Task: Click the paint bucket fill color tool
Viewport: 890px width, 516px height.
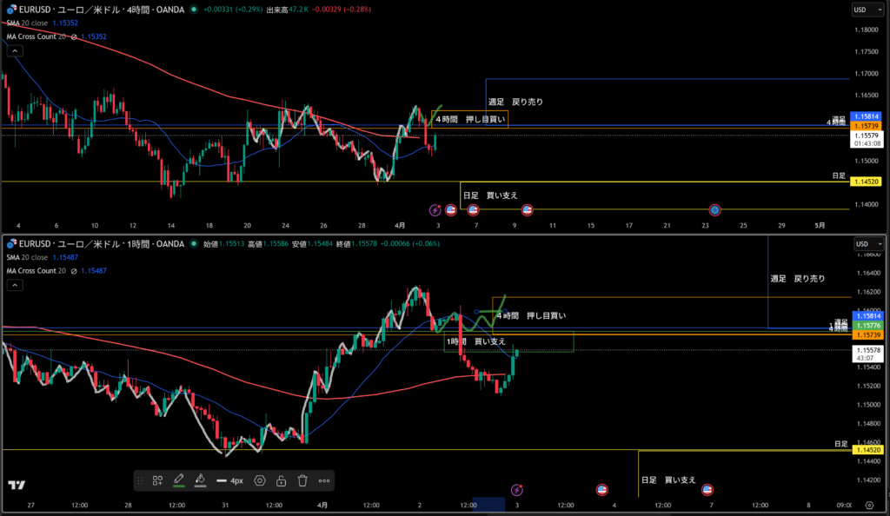Action: (200, 480)
